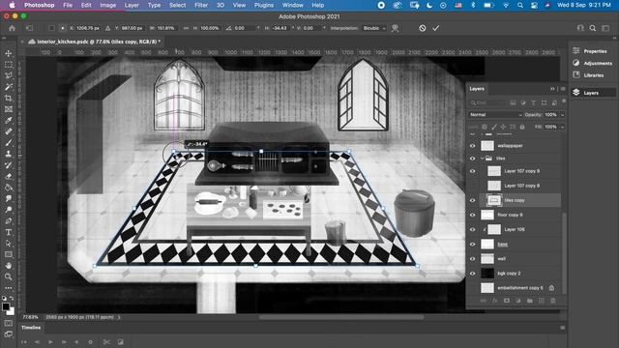
Task: Open the Opacity dropdown arrow
Action: coord(563,115)
